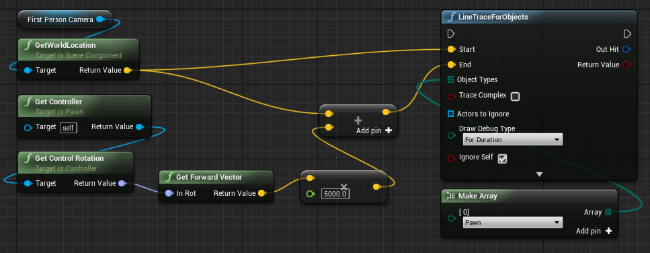Click add node output pin

coord(386,112)
